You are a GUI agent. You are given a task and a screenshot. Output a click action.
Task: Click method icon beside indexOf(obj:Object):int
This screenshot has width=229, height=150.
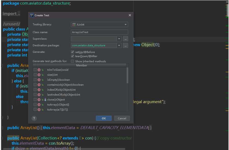tap(39, 90)
